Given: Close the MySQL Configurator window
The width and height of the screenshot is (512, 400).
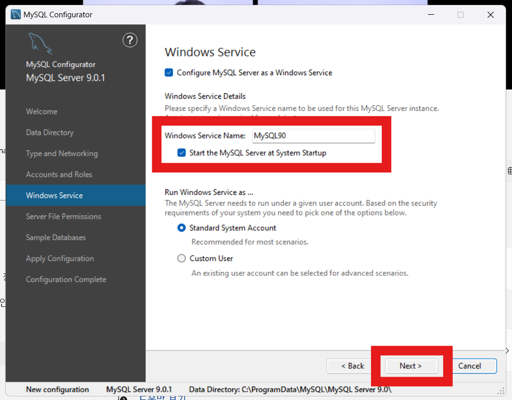Looking at the screenshot, I should point(491,15).
